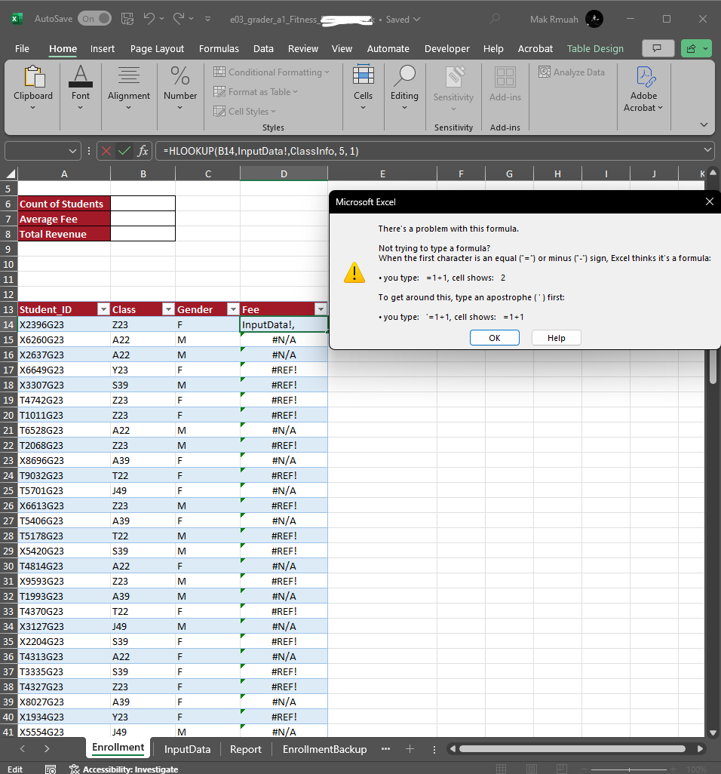721x774 pixels.
Task: Open the Editing group in the ribbon
Action: [x=404, y=85]
